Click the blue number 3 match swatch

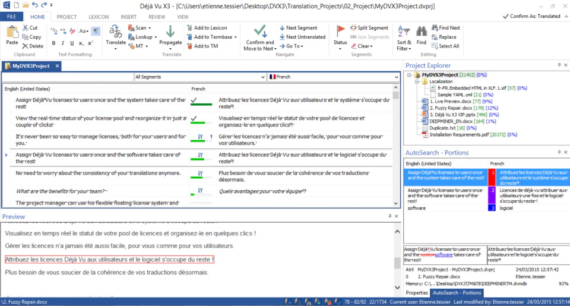(492, 208)
